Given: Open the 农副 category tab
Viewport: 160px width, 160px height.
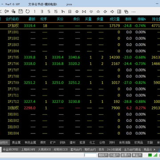Looking at the screenshot, I should [150, 143].
